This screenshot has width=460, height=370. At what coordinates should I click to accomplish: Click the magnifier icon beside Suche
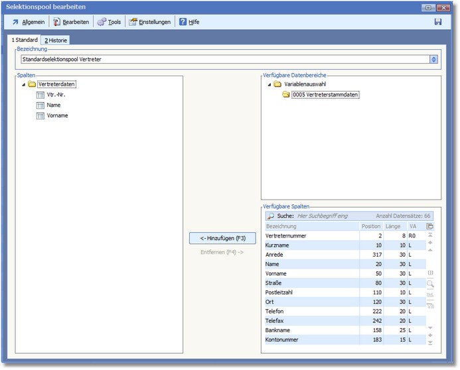271,216
